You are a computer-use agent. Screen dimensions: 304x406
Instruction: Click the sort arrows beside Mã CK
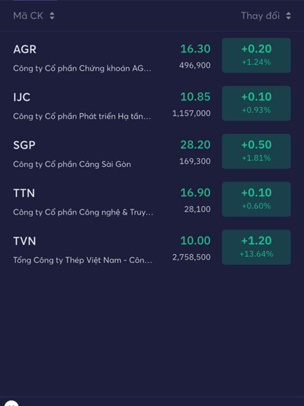52,16
